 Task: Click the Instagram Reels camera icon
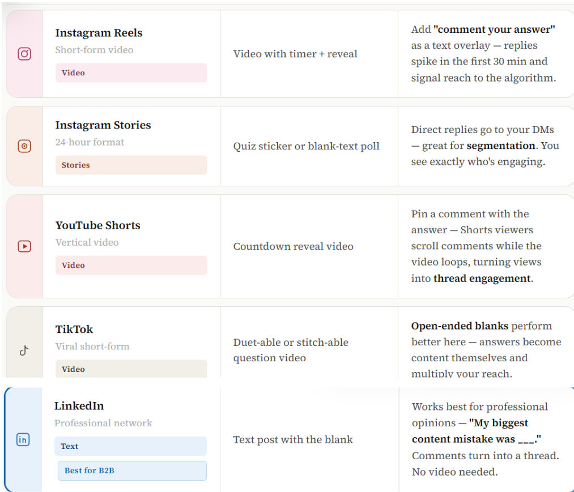point(24,54)
